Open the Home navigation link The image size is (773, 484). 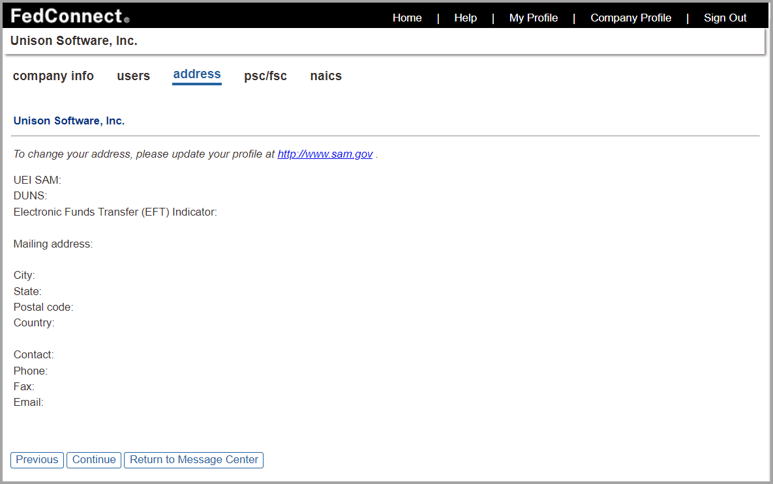point(407,18)
